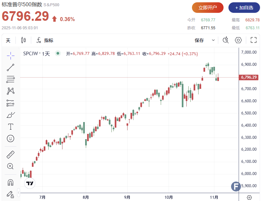Image resolution: width=261 pixels, height=201 pixels.
Task: Click the green market status dot
Action: (58, 53)
